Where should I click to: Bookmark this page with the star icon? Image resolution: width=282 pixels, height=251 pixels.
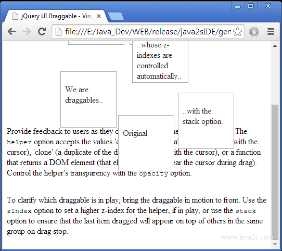click(237, 32)
